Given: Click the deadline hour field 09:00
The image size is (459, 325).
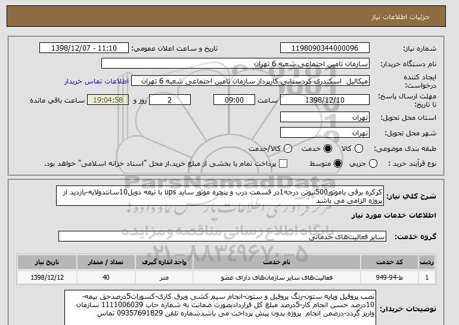Looking at the screenshot, I should pyautogui.click(x=234, y=100).
